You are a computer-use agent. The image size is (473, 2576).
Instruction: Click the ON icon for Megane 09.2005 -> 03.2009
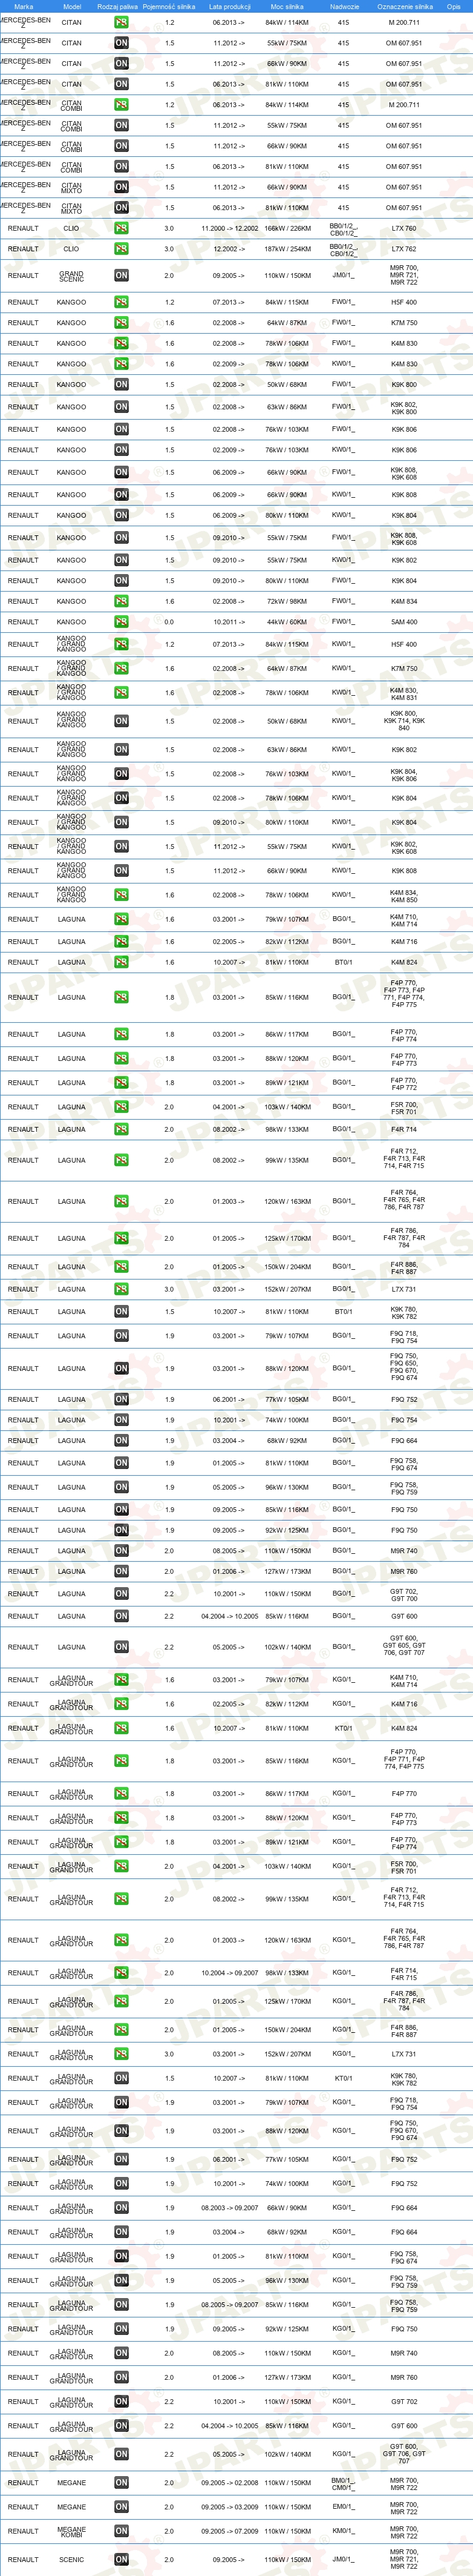click(x=121, y=2506)
